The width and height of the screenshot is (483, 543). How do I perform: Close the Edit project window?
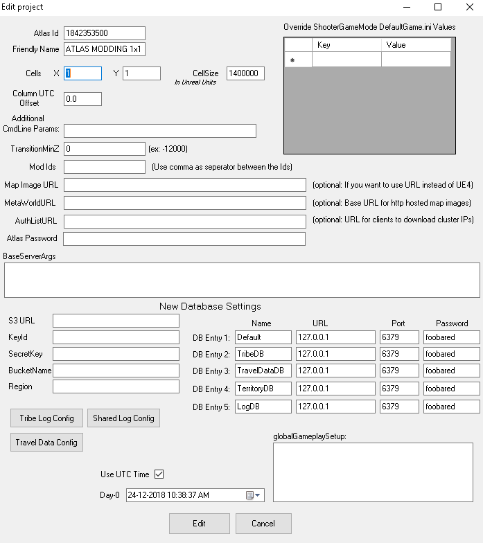pyautogui.click(x=470, y=7)
